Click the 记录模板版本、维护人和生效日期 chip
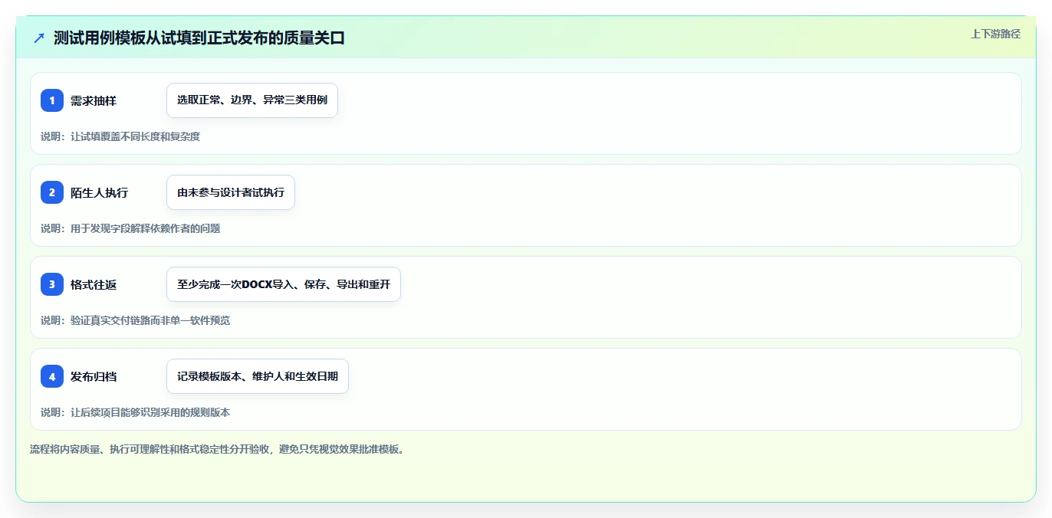The image size is (1052, 518). 258,376
